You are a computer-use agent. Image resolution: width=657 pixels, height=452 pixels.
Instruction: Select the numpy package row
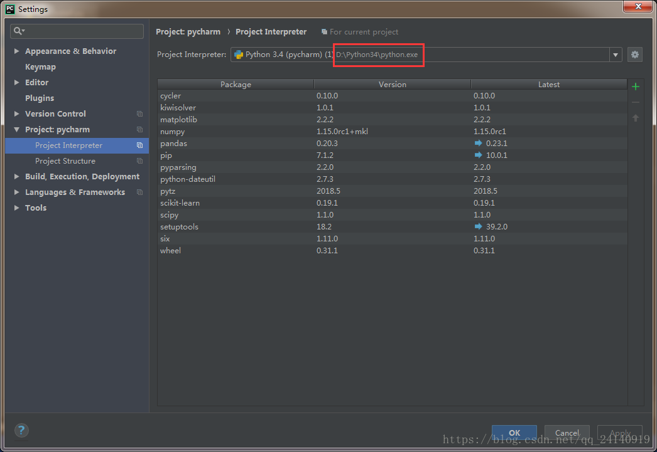392,131
